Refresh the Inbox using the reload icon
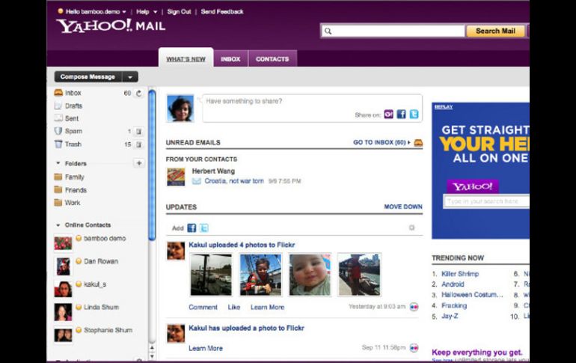 click(138, 94)
